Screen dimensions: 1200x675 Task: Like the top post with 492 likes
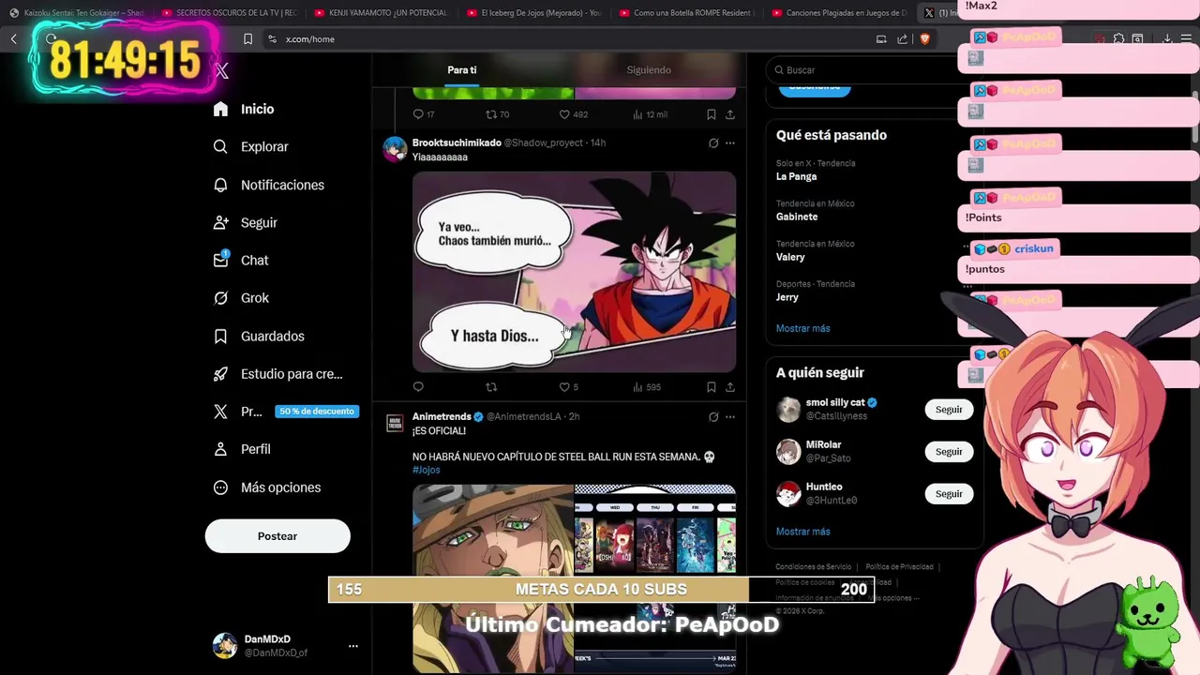(573, 114)
